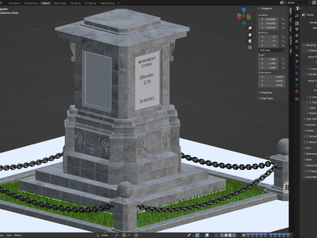Open the Object Constraints tab icon
Image resolution: width=317 pixels, height=238 pixels.
[x=297, y=79]
